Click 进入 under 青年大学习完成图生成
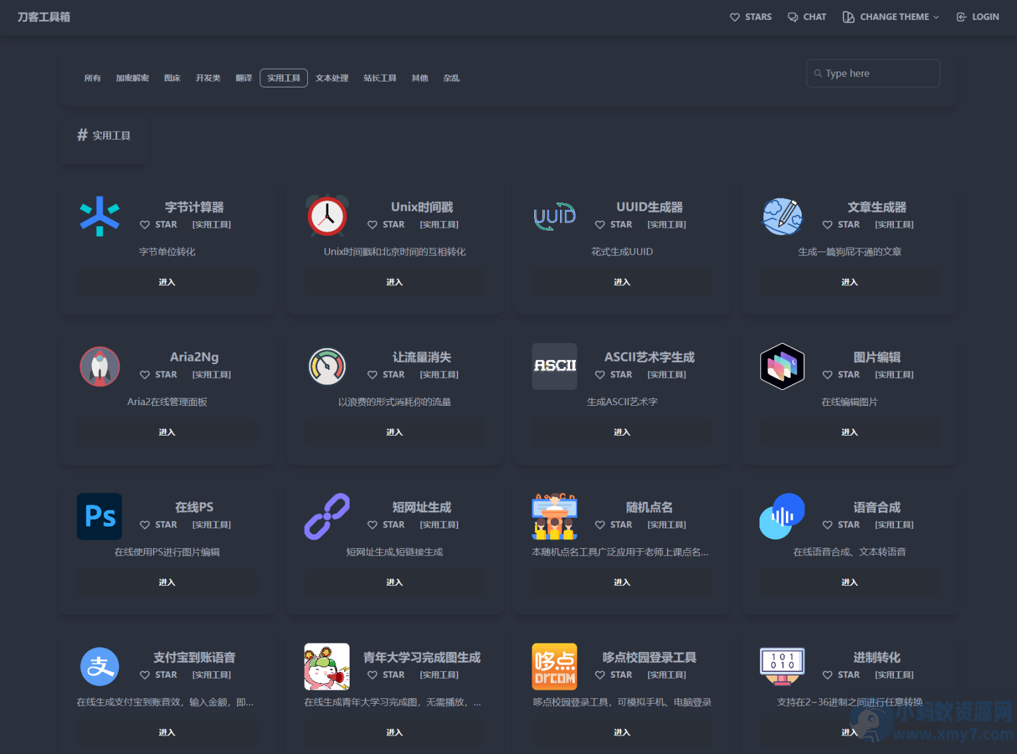The width and height of the screenshot is (1017, 754). click(395, 732)
